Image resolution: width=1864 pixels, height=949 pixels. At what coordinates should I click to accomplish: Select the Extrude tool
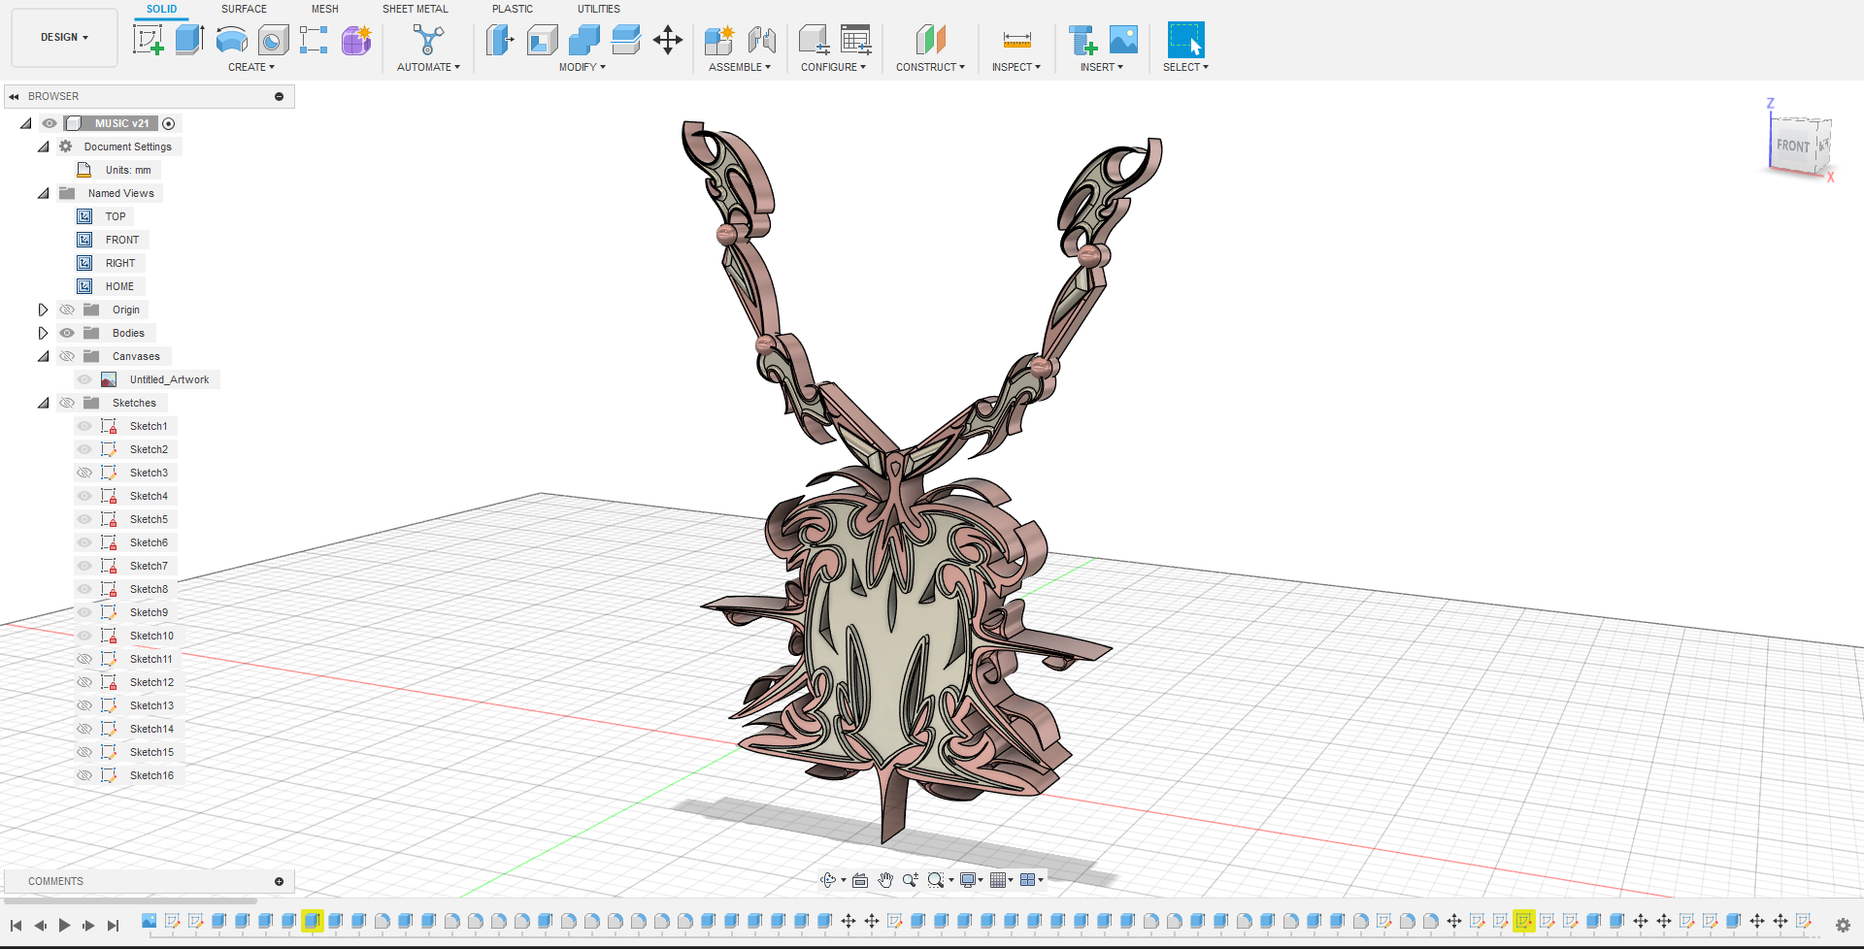point(189,40)
